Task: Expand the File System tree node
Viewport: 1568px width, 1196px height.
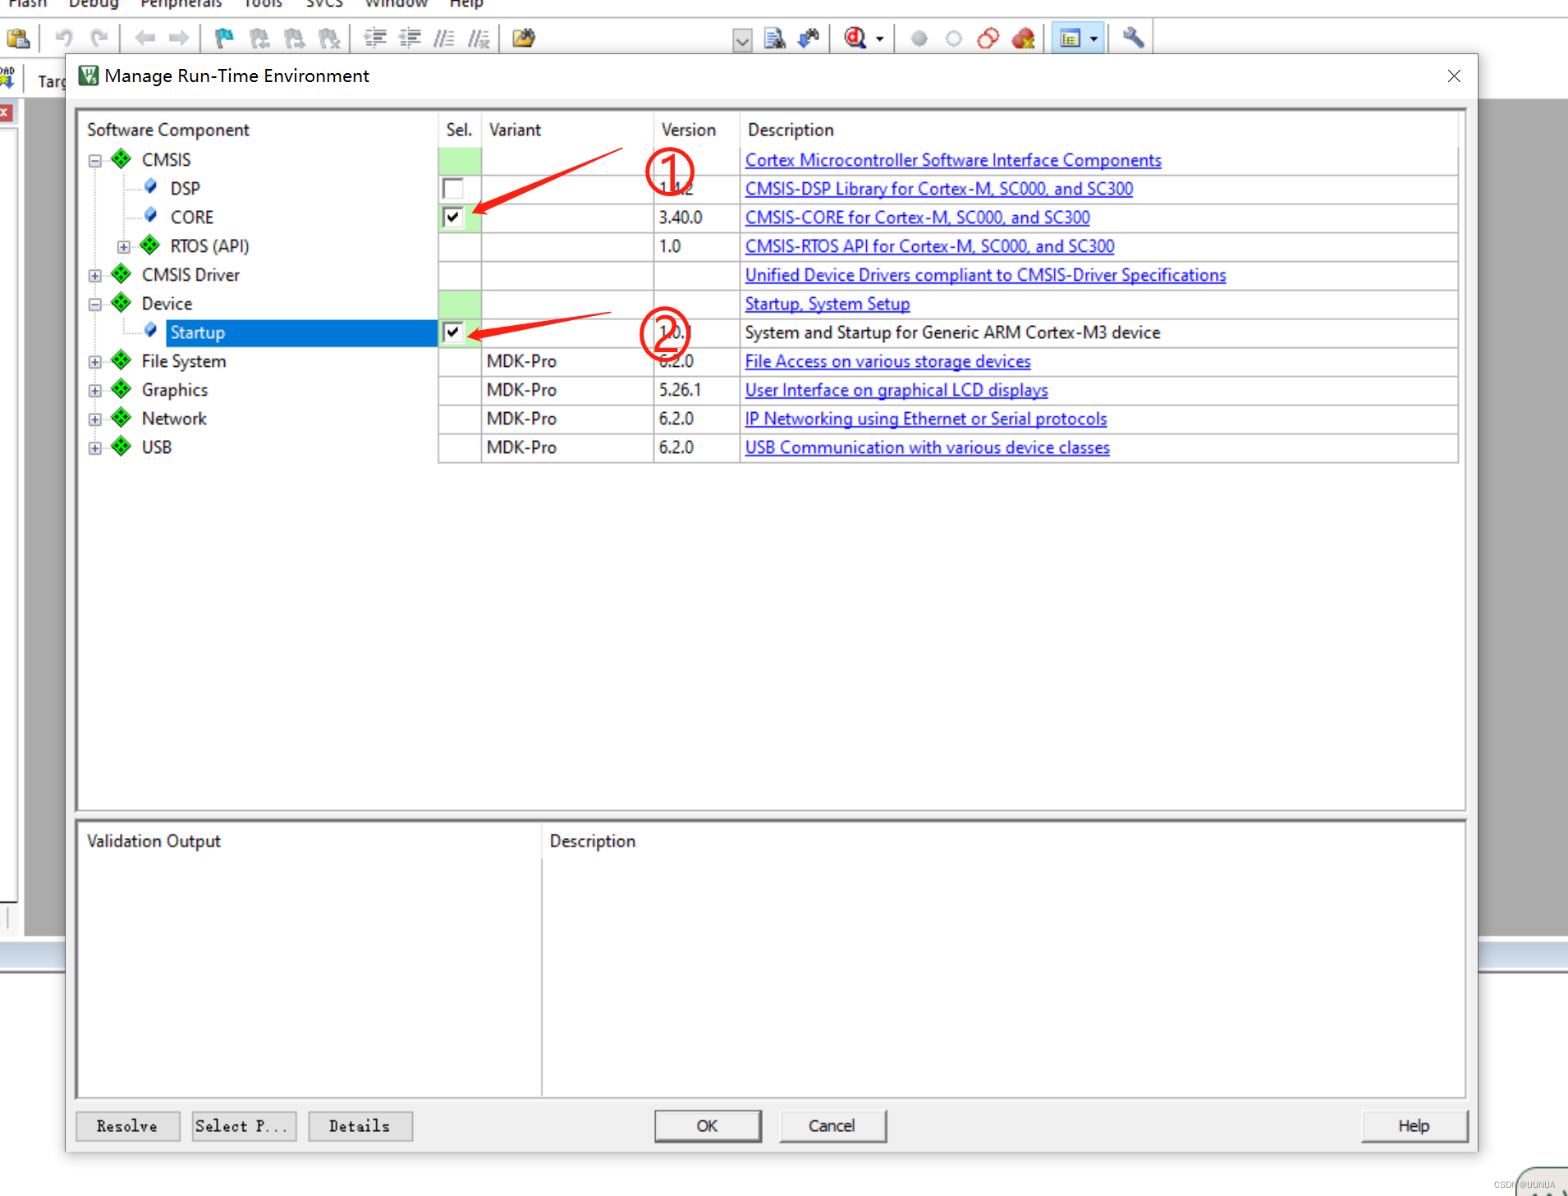Action: click(95, 362)
